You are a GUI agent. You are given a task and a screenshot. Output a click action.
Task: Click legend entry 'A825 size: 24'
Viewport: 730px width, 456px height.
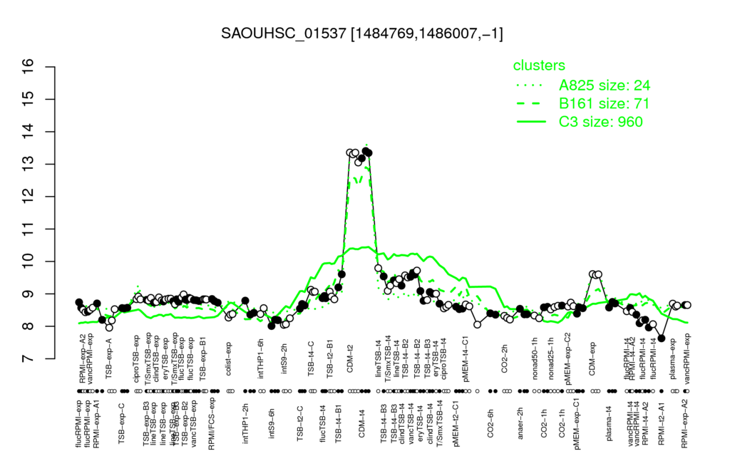coord(605,85)
